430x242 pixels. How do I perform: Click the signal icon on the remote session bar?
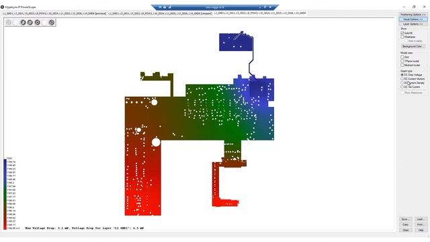(170, 7)
